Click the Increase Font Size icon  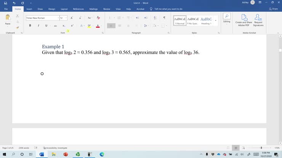point(72,18)
